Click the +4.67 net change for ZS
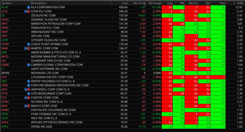This screenshot has width=245, height=132. pyautogui.click(x=142, y=15)
